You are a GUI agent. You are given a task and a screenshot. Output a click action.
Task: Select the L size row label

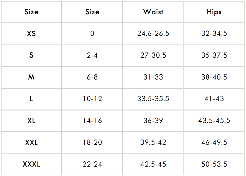31,99
